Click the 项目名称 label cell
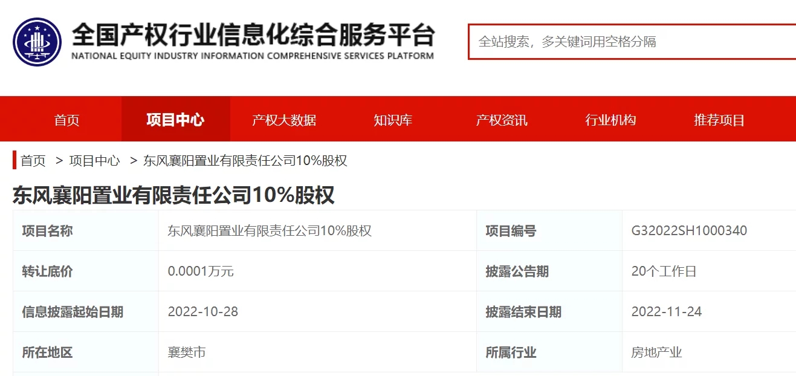Viewport: 796px width, 376px height. click(86, 231)
